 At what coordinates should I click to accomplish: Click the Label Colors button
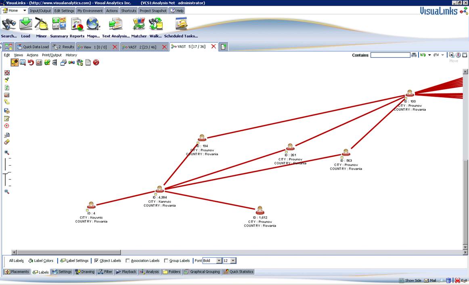(x=41, y=260)
